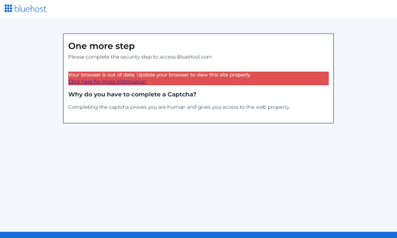
Task: Click the blue footer bar
Action: (198, 235)
